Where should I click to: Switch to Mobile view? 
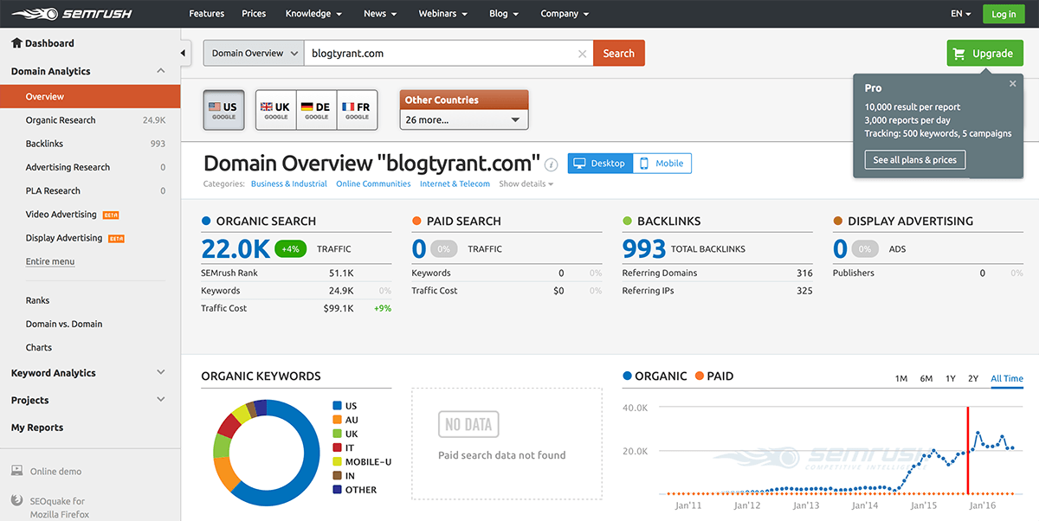click(662, 164)
